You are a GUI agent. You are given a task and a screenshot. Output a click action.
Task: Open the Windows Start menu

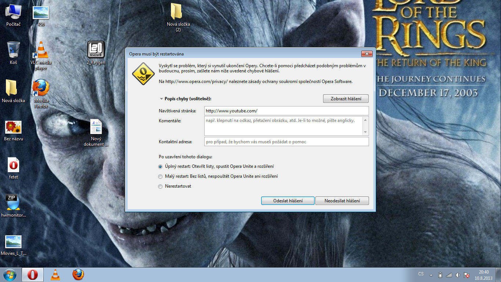click(10, 274)
